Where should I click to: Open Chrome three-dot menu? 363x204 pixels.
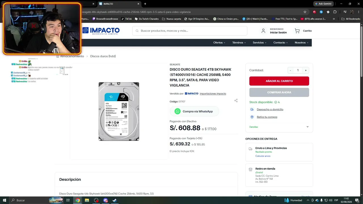point(358,12)
